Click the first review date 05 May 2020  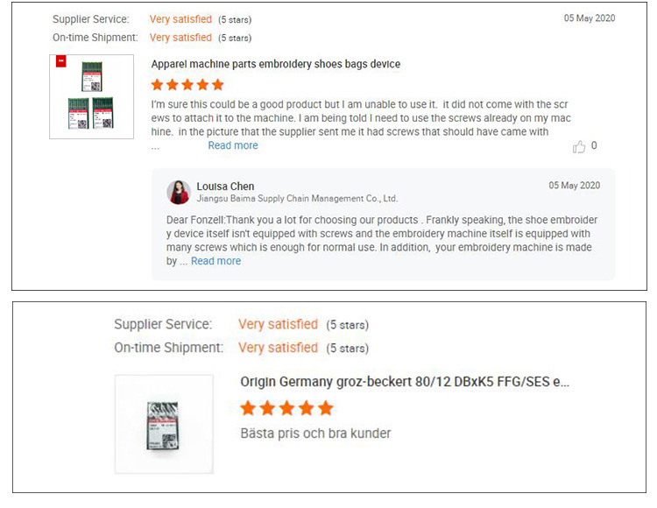click(x=590, y=18)
